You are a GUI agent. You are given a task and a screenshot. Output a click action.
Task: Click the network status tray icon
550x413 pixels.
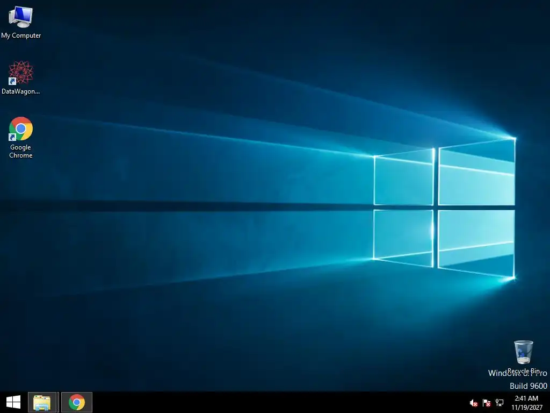(x=500, y=403)
